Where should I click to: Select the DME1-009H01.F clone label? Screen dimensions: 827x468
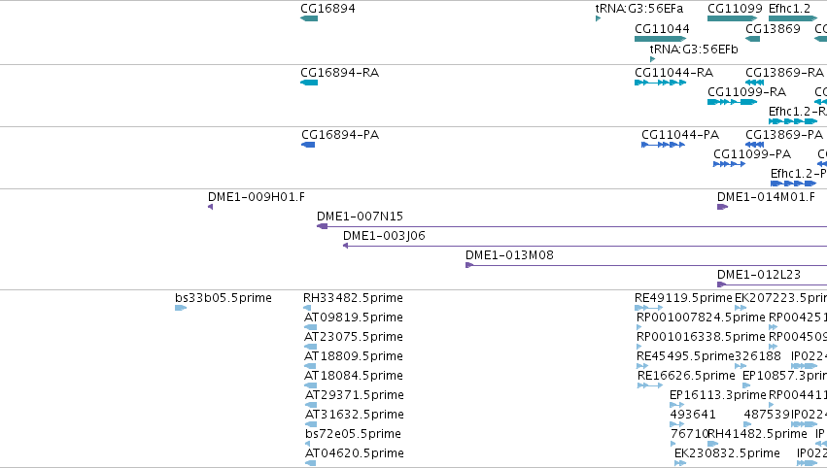(x=257, y=196)
